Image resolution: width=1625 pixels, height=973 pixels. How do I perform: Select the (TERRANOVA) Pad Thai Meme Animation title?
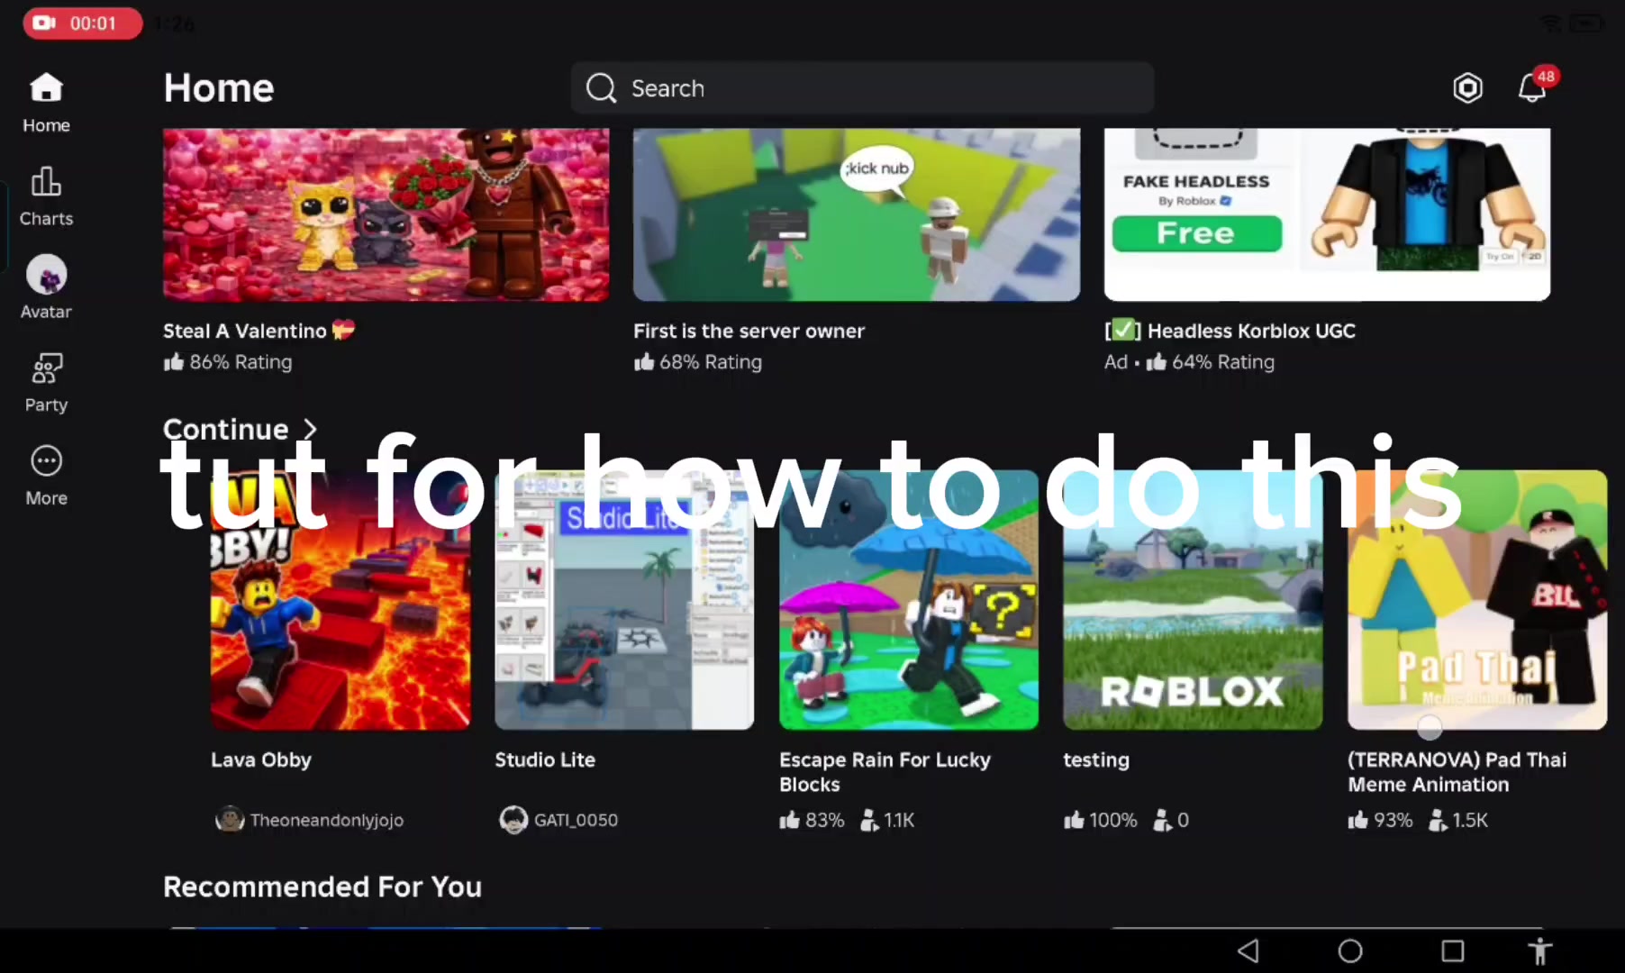tap(1457, 772)
